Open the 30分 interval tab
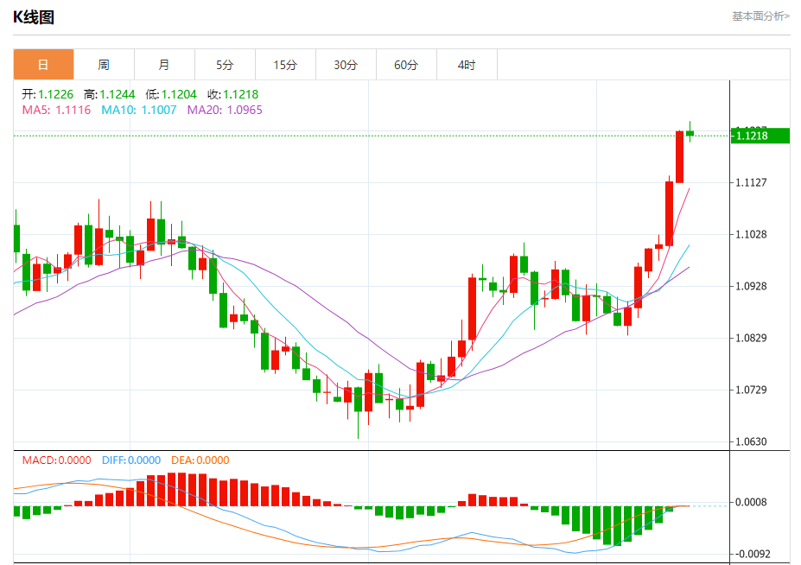 (x=346, y=65)
